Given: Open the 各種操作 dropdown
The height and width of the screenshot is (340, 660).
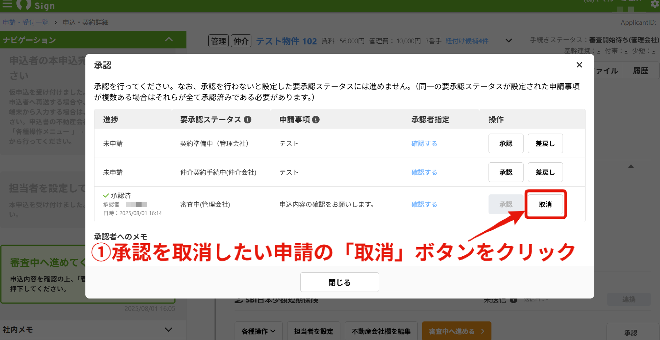Looking at the screenshot, I should click(258, 331).
